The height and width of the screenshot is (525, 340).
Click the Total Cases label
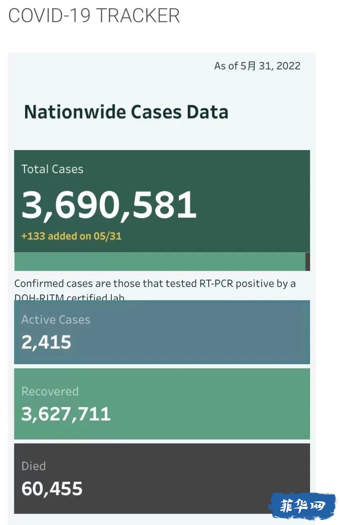click(53, 169)
